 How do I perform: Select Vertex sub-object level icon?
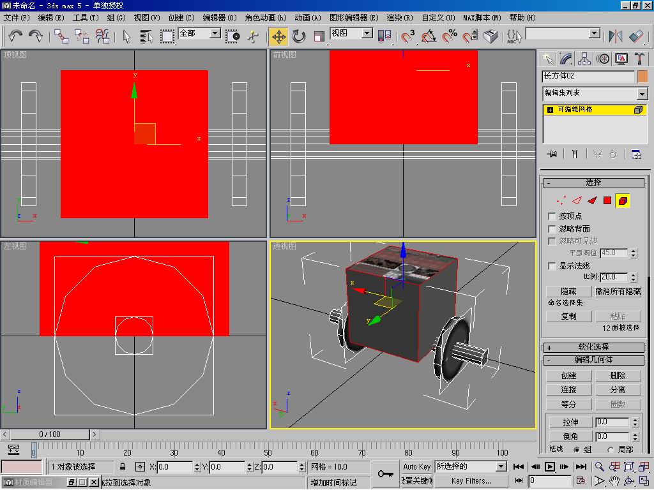[x=561, y=200]
